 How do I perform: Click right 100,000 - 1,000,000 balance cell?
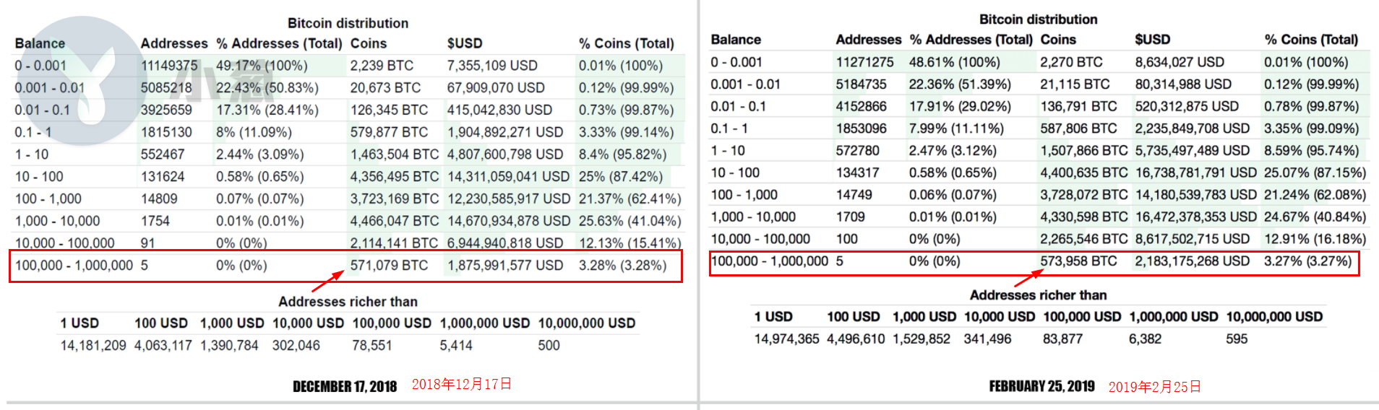coord(770,261)
